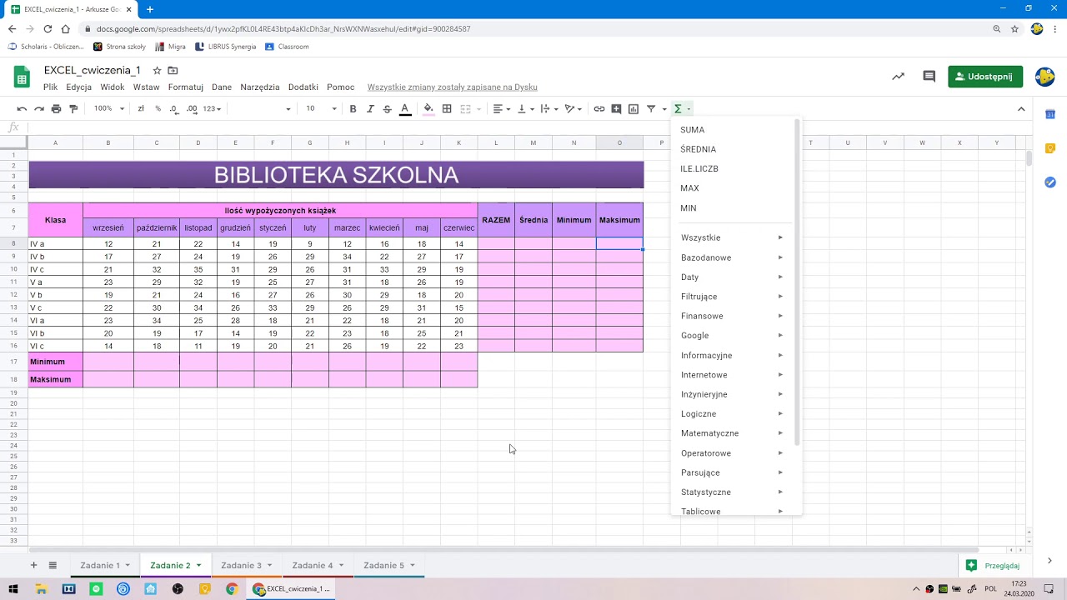Open the borders tool

[447, 108]
